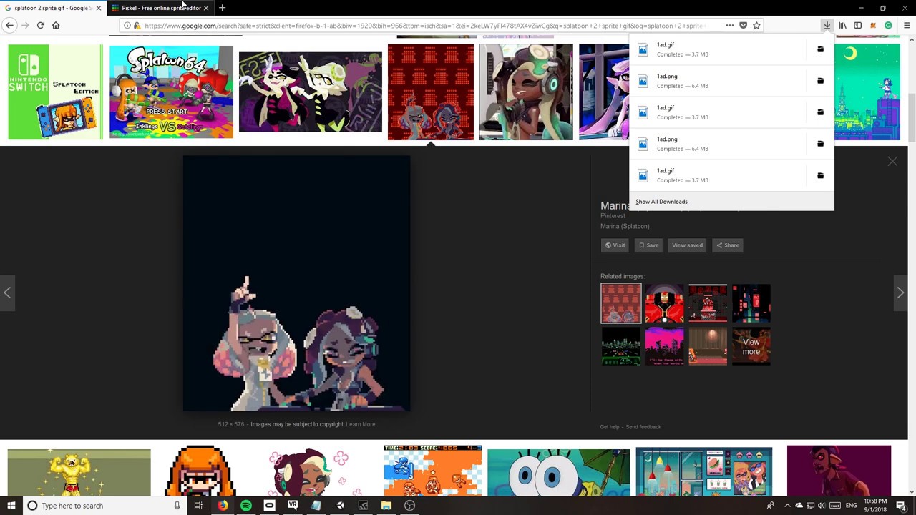The width and height of the screenshot is (916, 515).
Task: Open the Marina (Splatoon) link
Action: [x=625, y=226]
